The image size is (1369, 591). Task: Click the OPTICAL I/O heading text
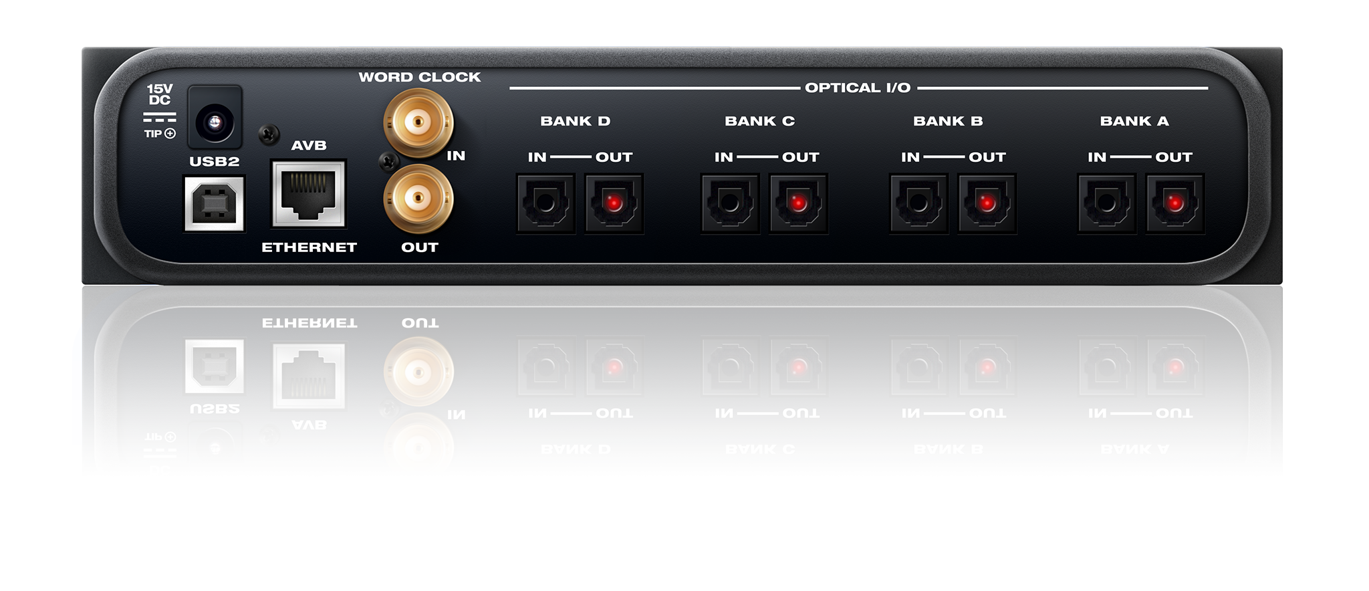click(x=858, y=88)
